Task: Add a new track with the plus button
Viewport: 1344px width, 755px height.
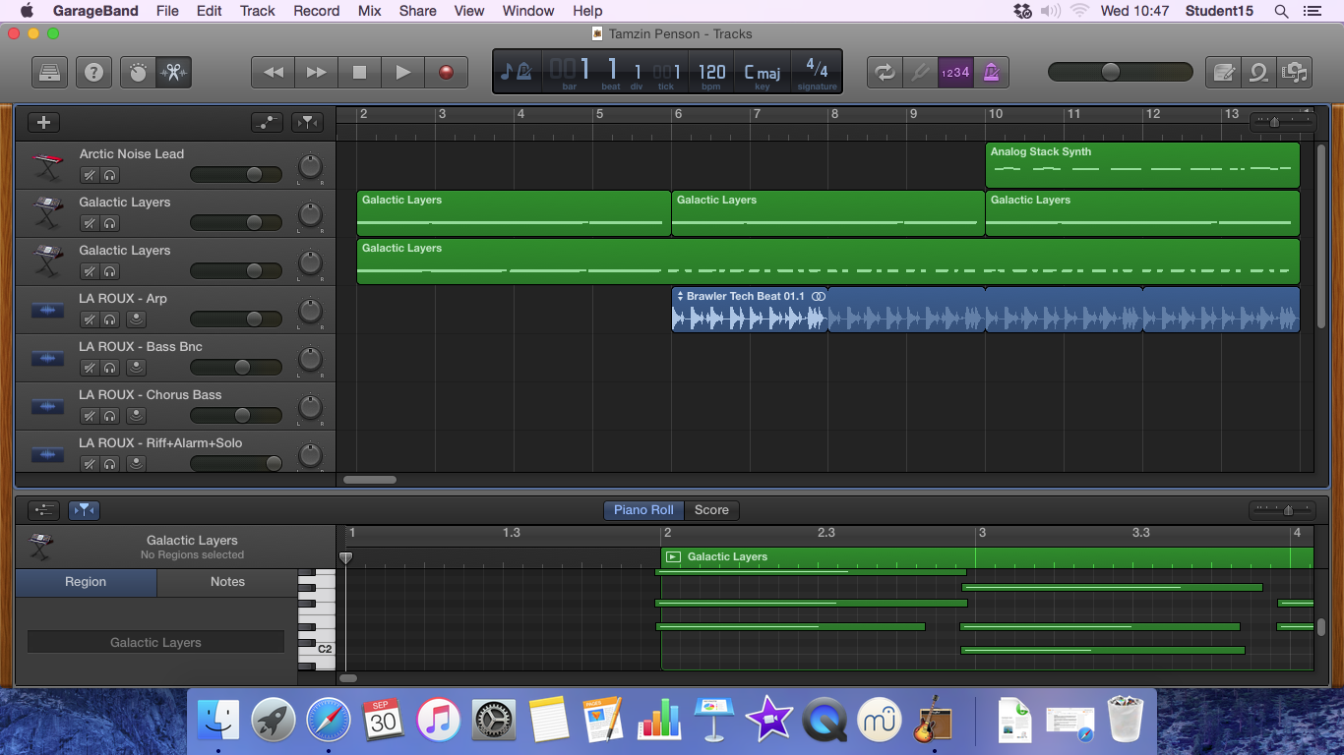Action: click(42, 121)
